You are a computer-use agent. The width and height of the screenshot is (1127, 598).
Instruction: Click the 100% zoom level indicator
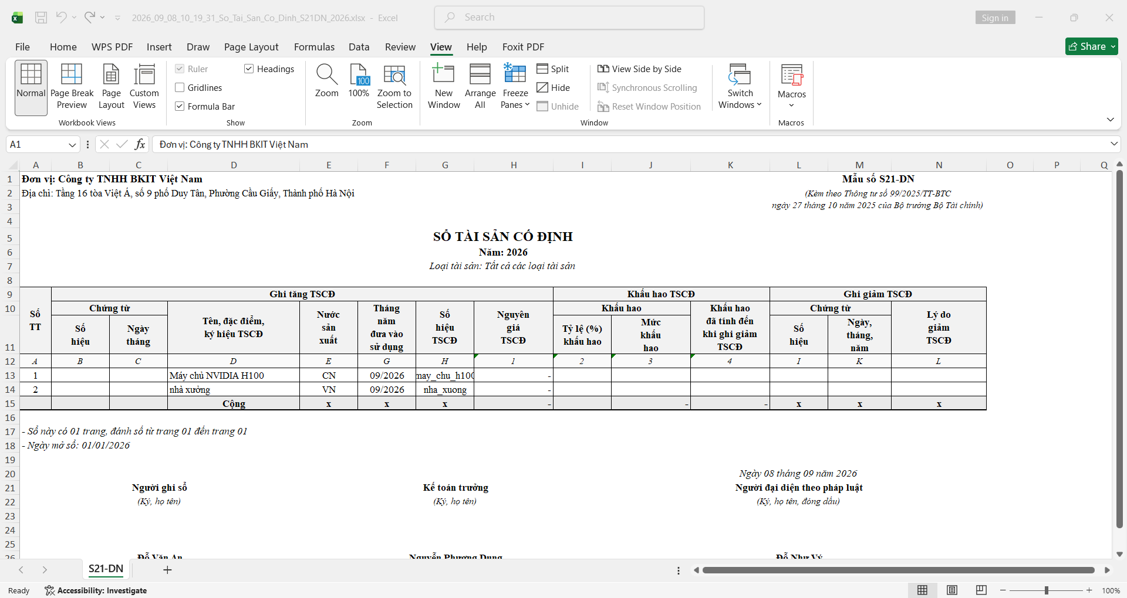click(1111, 590)
